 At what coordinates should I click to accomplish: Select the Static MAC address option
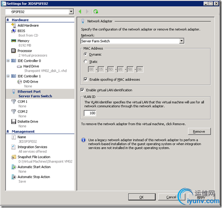[86, 61]
